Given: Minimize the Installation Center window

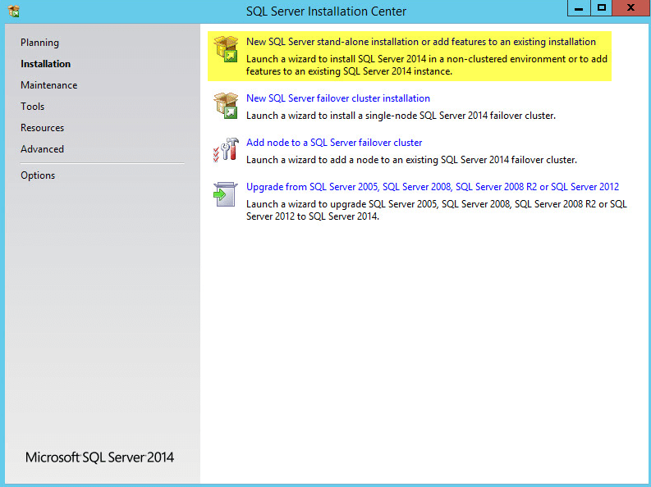Looking at the screenshot, I should pos(579,8).
